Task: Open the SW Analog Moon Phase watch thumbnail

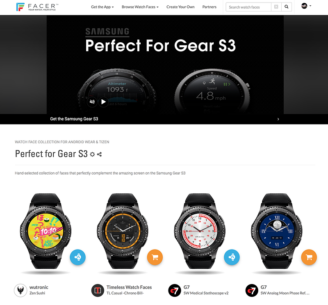Action: tap(277, 231)
